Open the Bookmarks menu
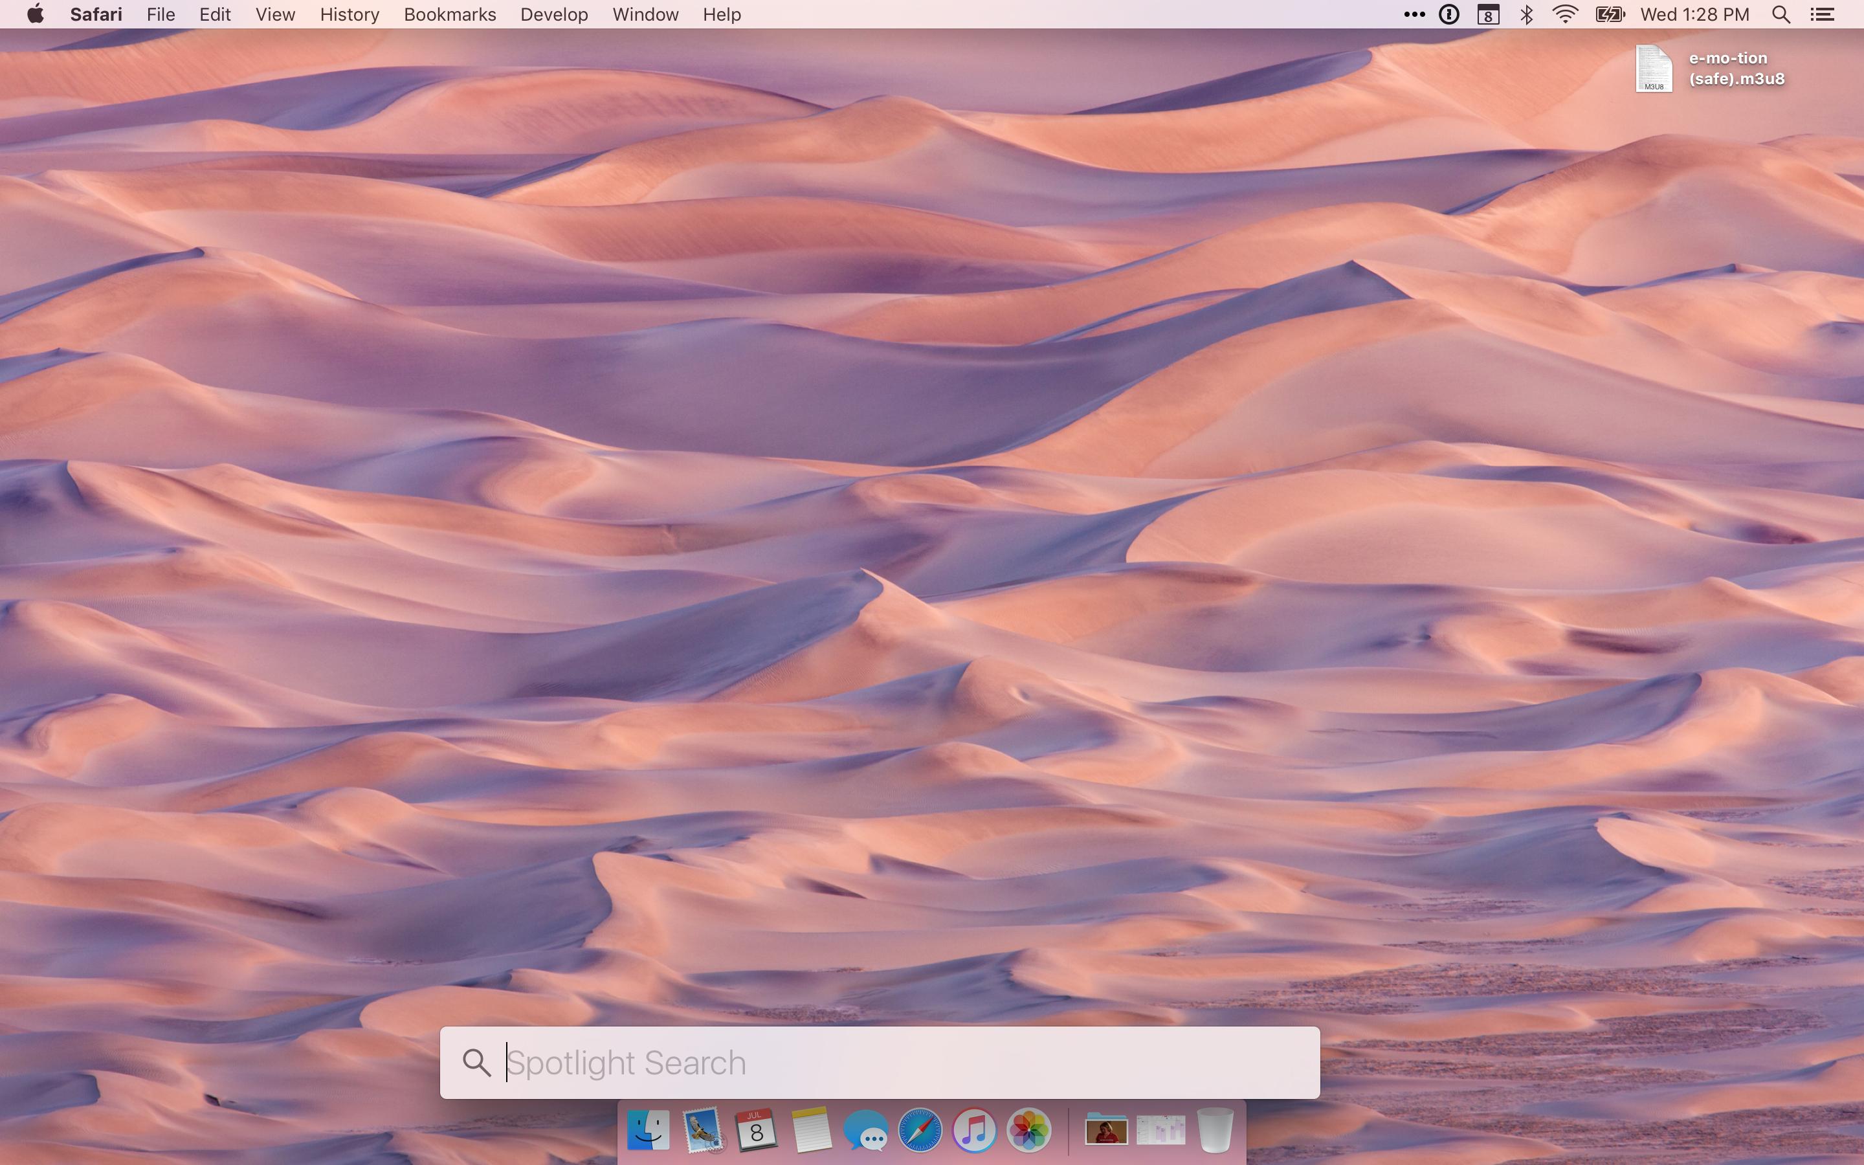Screen dimensions: 1864x1165 coord(450,15)
